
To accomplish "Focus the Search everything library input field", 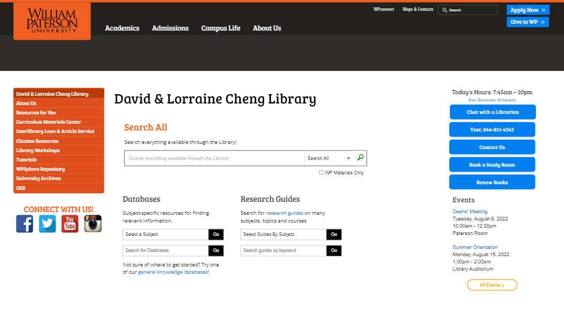I will pos(215,158).
